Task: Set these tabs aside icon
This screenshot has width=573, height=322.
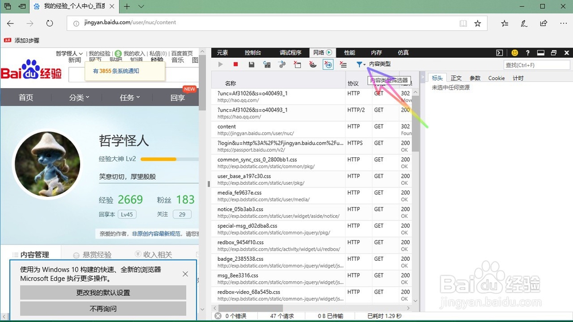Action: coord(22,6)
